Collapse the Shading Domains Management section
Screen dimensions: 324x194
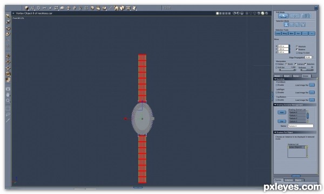click(275, 105)
